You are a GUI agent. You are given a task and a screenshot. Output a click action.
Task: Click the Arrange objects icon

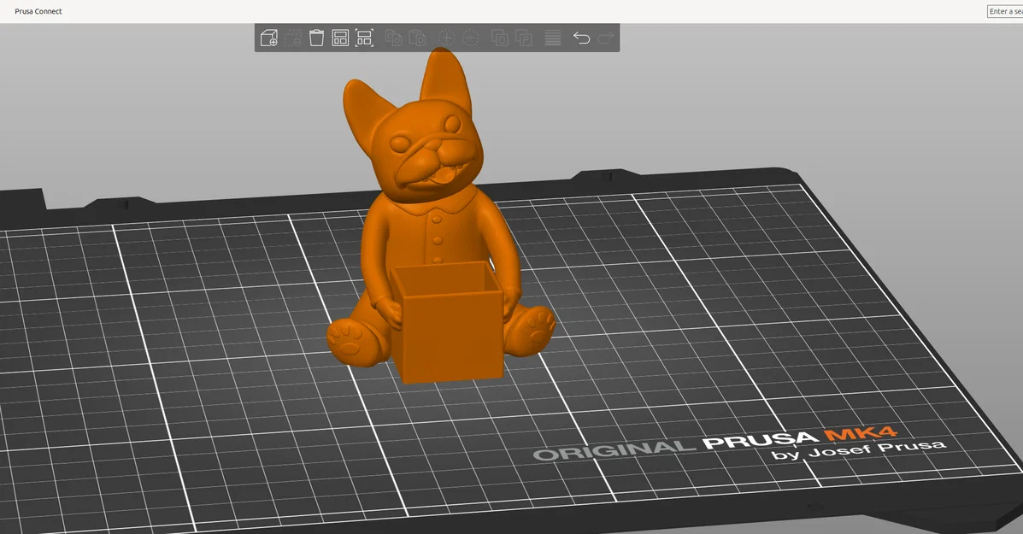pos(340,38)
